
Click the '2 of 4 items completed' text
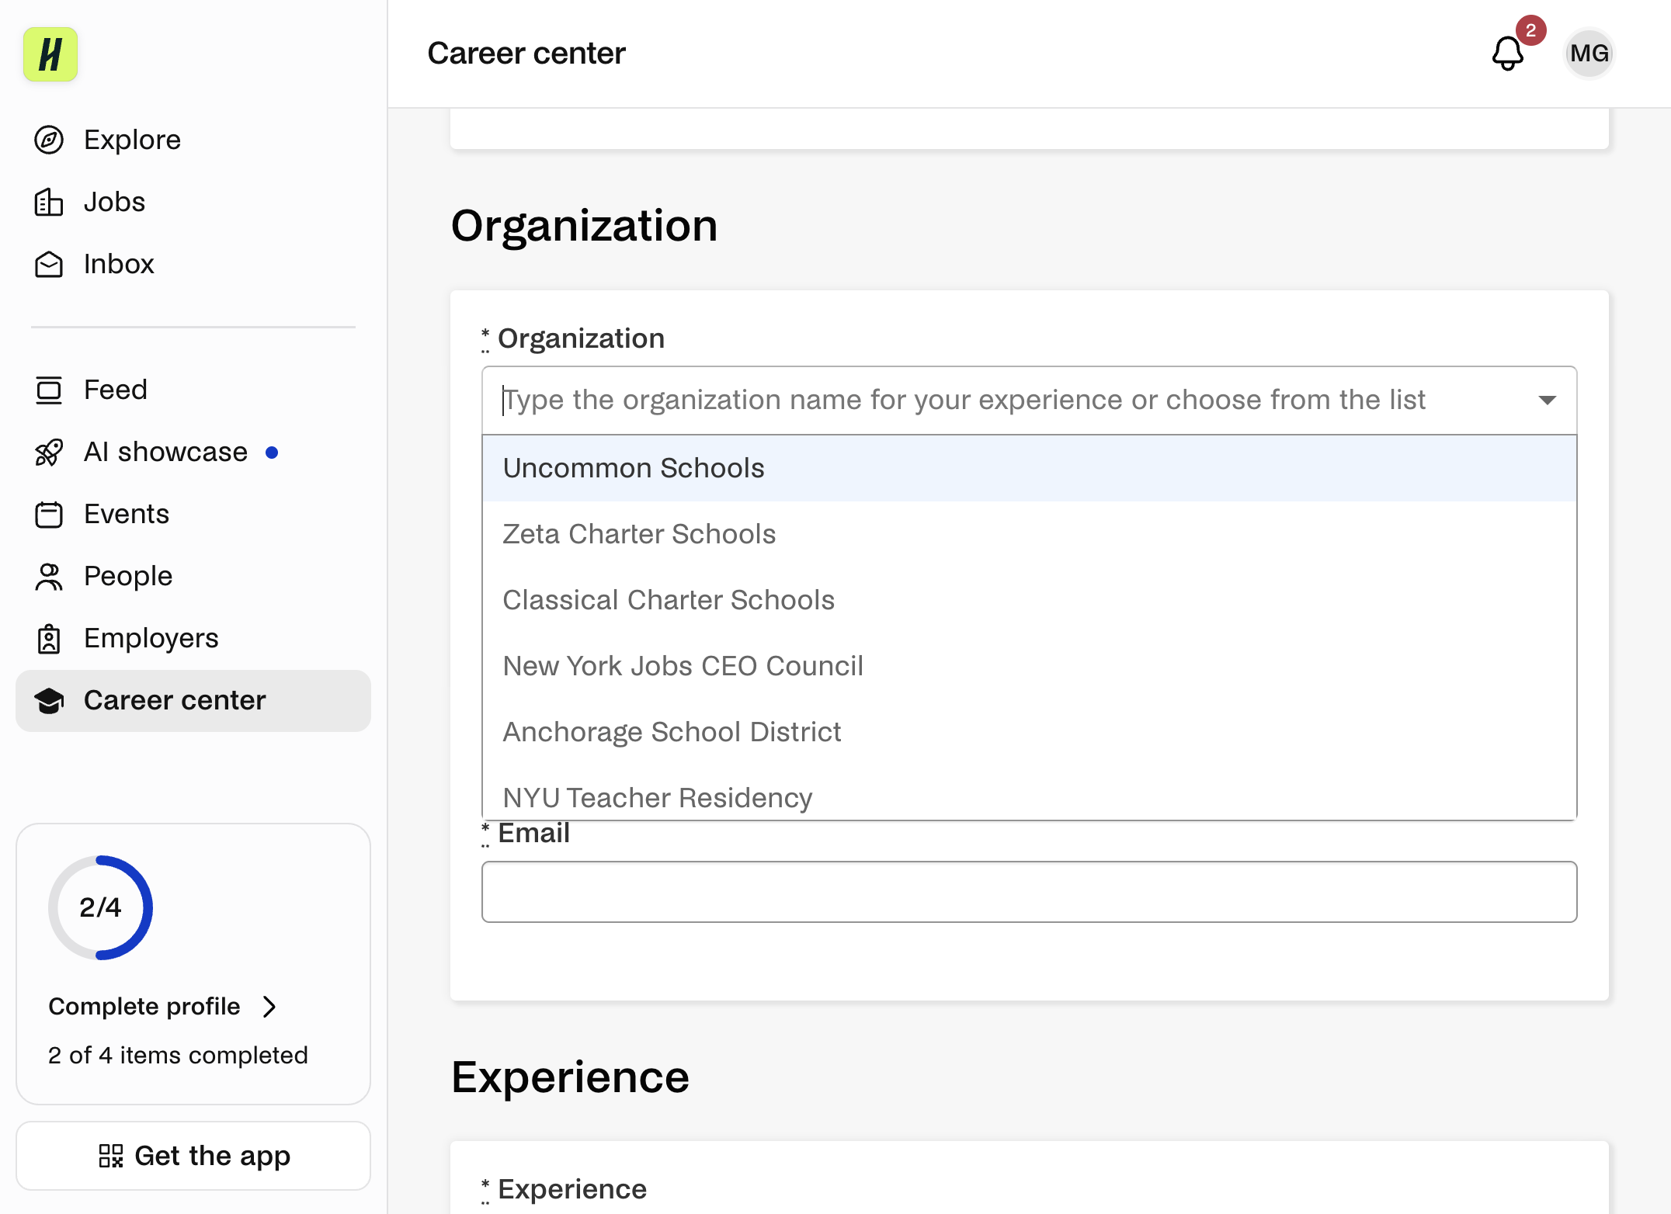(x=178, y=1055)
